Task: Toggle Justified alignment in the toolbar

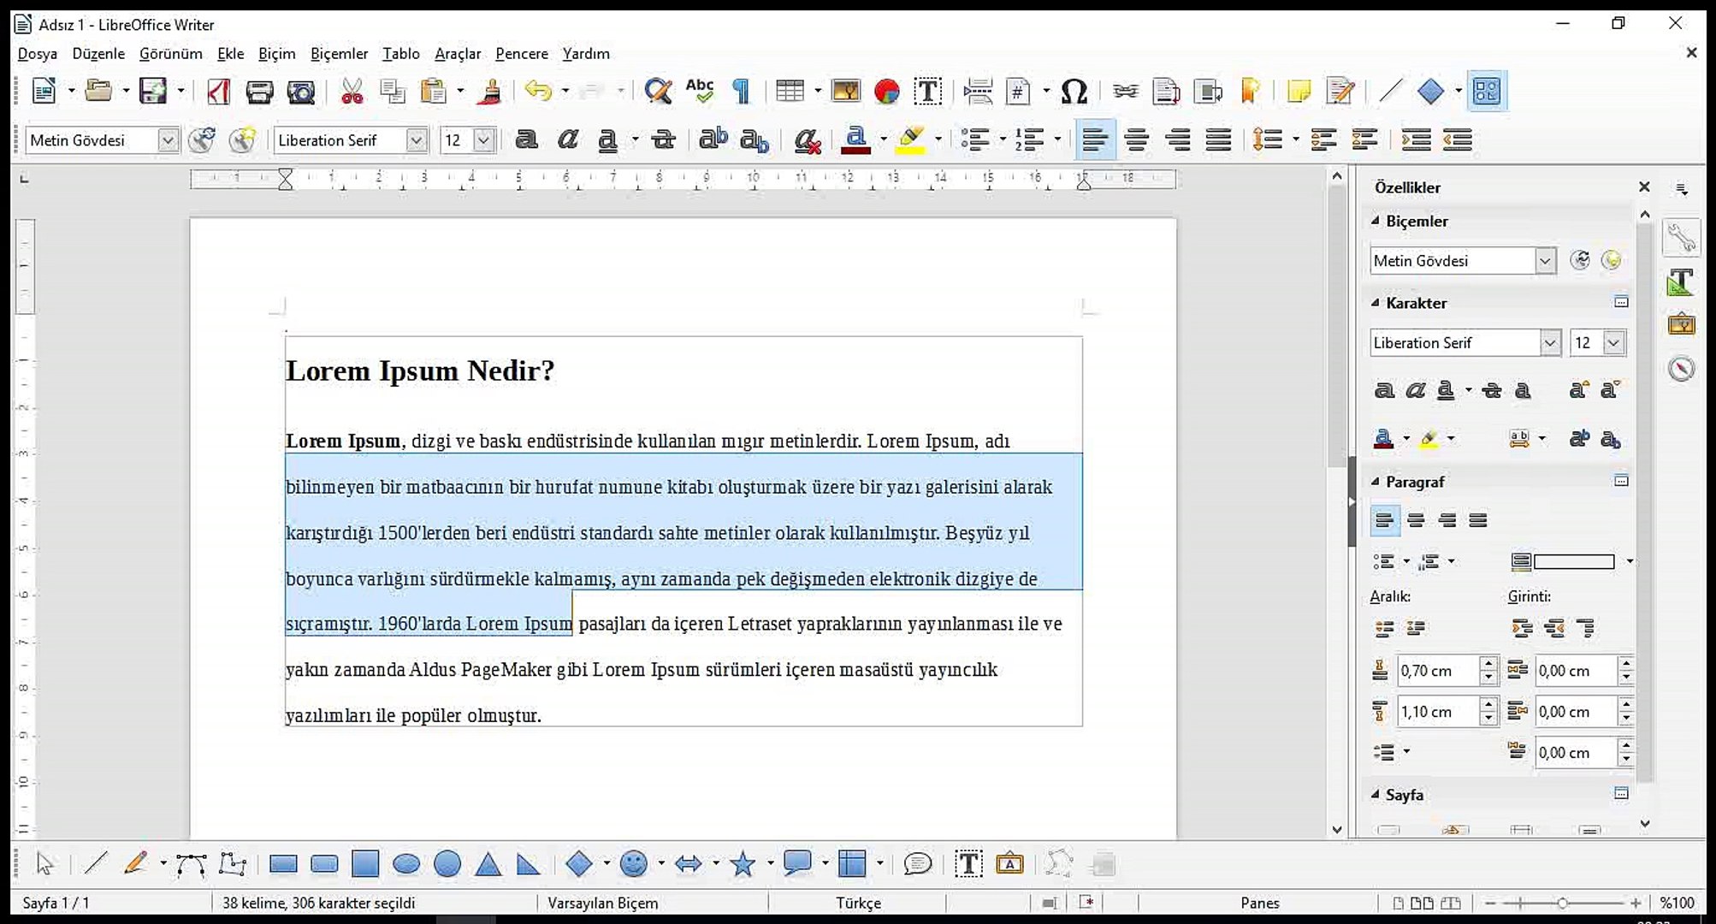Action: (x=1218, y=140)
